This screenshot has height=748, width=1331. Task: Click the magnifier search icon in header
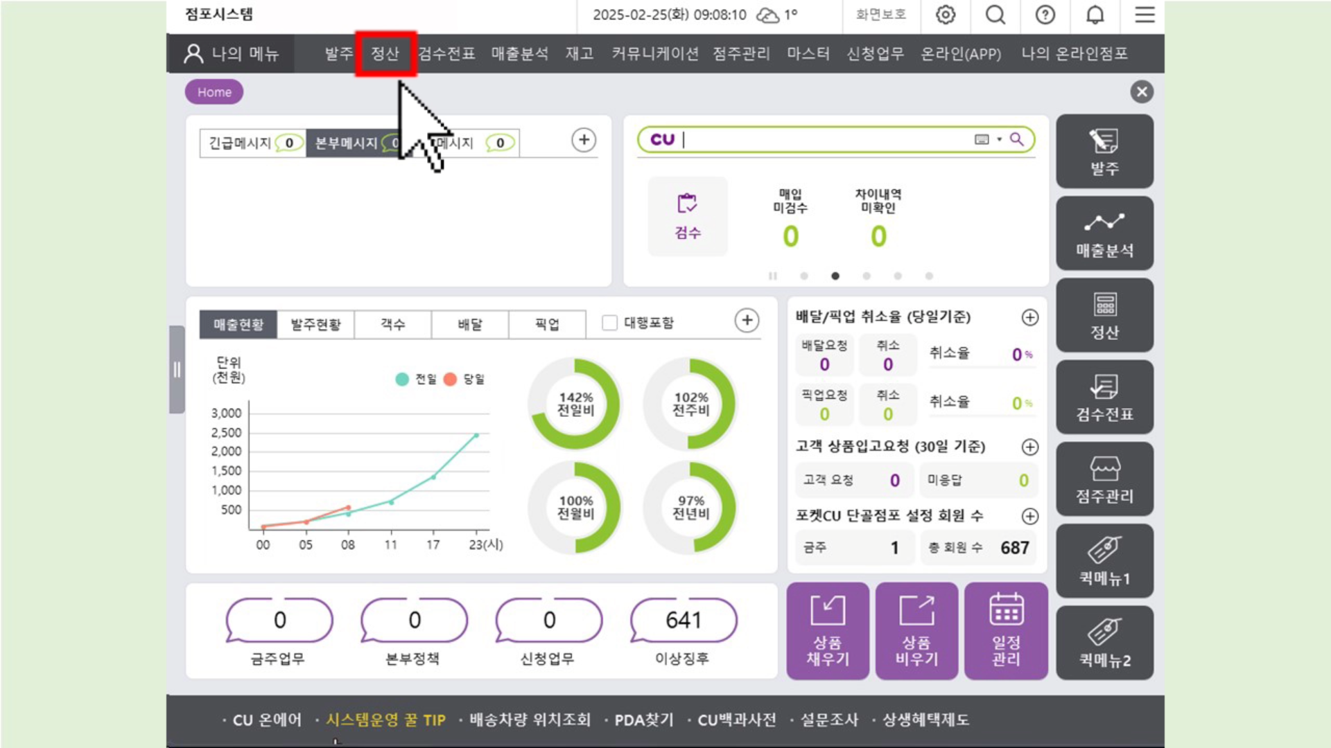click(x=995, y=15)
